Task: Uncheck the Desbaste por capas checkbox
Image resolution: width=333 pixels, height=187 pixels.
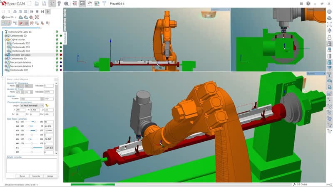Action: point(57,55)
